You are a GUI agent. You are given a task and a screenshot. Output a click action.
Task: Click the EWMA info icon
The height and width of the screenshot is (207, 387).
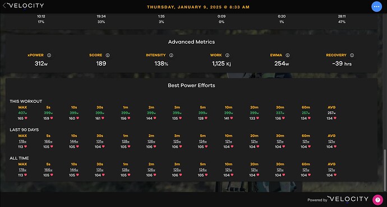point(288,55)
